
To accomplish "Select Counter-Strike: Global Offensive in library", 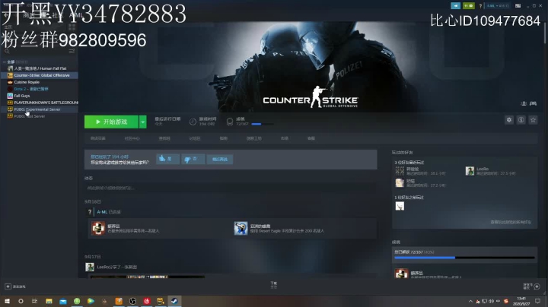I will [39, 75].
